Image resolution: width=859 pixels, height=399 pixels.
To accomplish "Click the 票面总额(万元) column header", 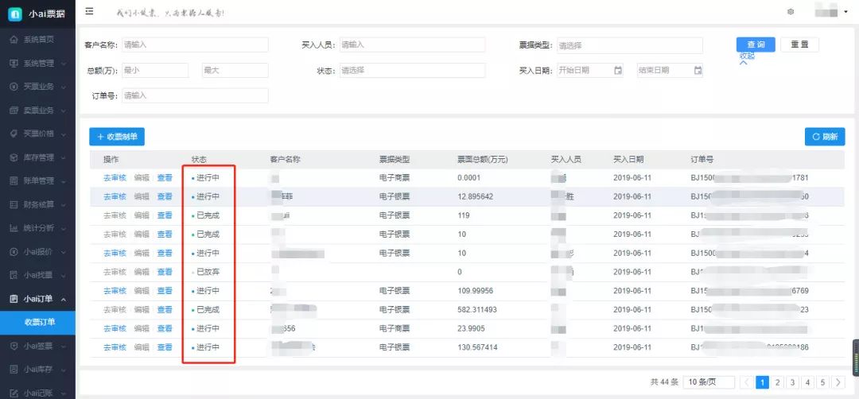I will (483, 160).
